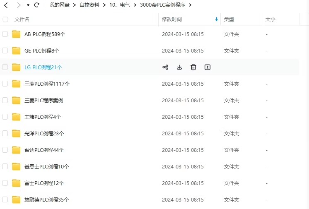
Task: Expand chevron after 我的网盘 breadcrumb
Action: pos(75,5)
